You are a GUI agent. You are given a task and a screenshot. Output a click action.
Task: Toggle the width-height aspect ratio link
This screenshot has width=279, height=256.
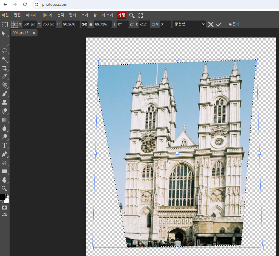(84, 24)
